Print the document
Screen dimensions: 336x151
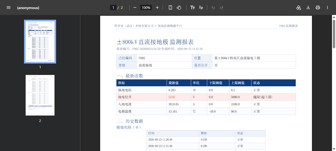click(x=318, y=7)
